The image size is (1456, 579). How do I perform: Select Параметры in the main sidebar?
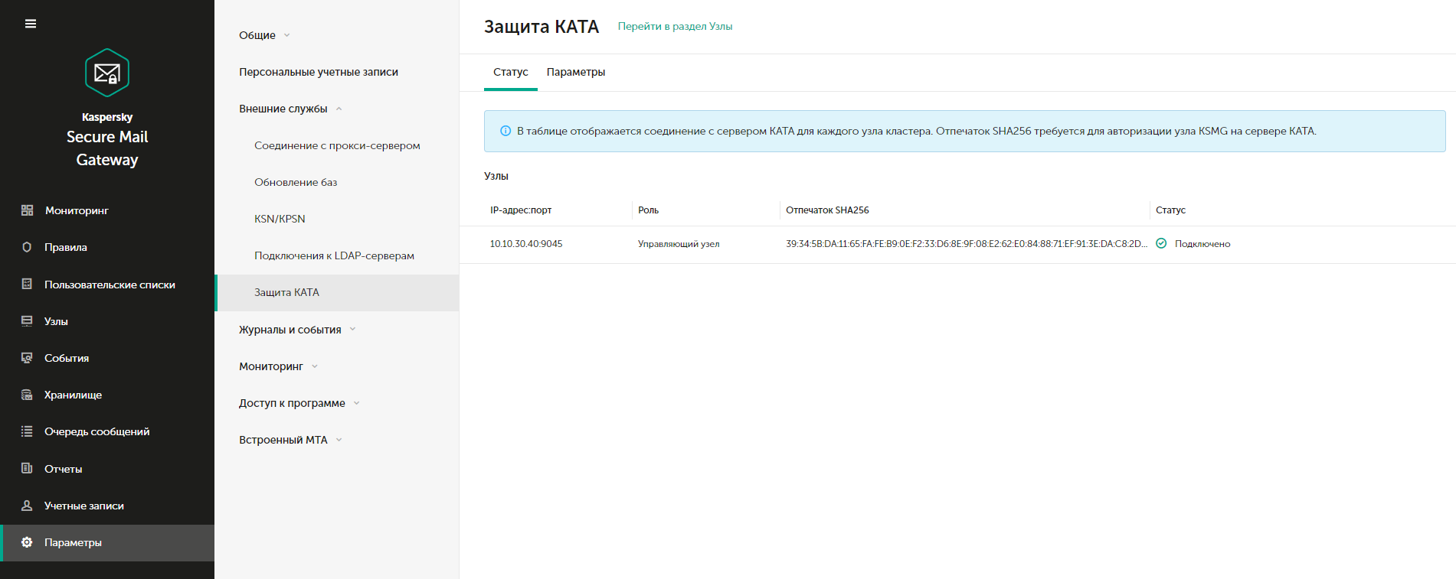[x=73, y=542]
